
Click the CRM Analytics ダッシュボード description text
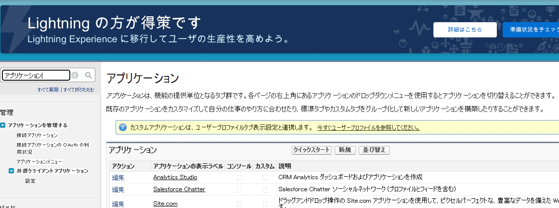[351, 177]
